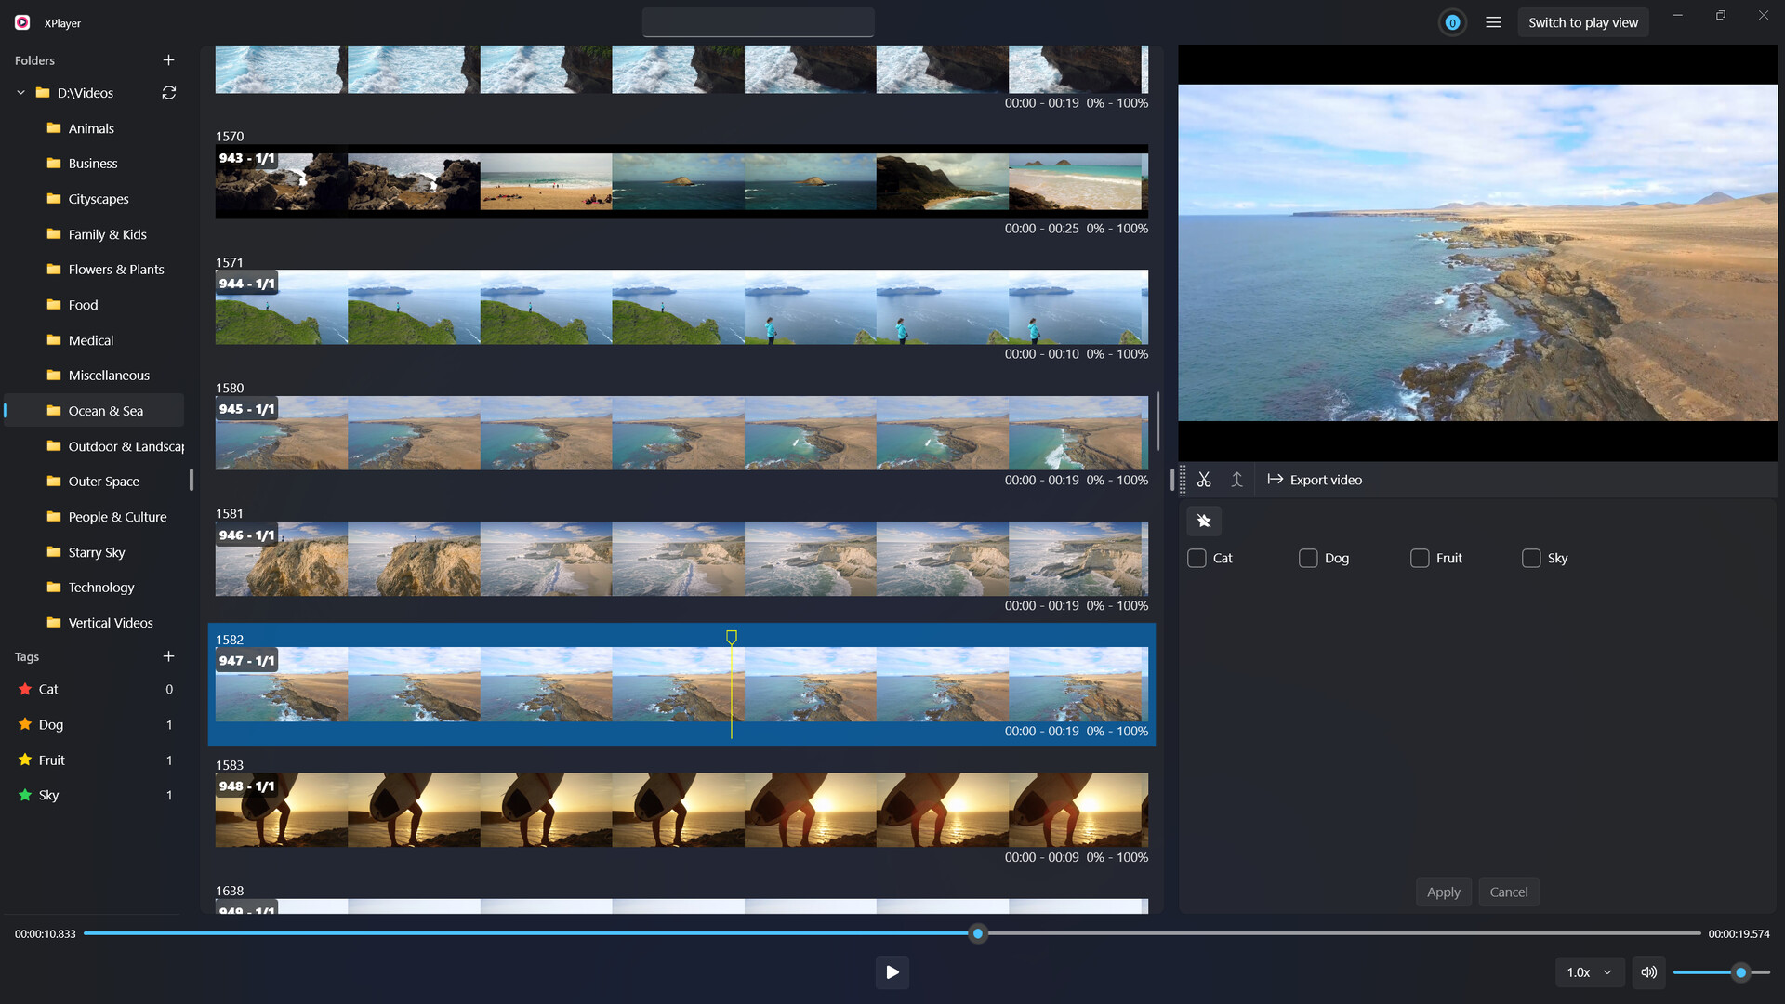Image resolution: width=1785 pixels, height=1004 pixels.
Task: Filter by the Dog tag
Action: [x=51, y=724]
